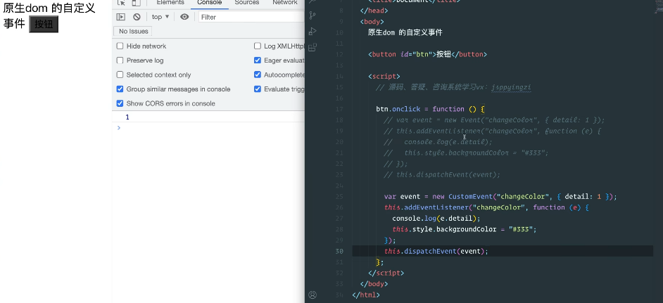Disable the Eager evaluation checkbox

click(258, 60)
